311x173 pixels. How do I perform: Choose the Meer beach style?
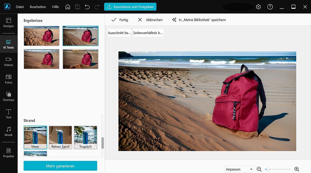pos(35,137)
